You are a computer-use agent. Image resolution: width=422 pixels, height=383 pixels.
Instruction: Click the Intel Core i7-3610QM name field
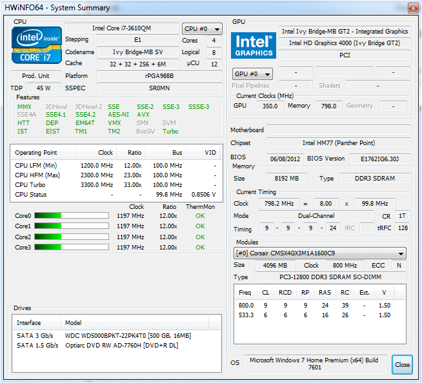[x=122, y=28]
